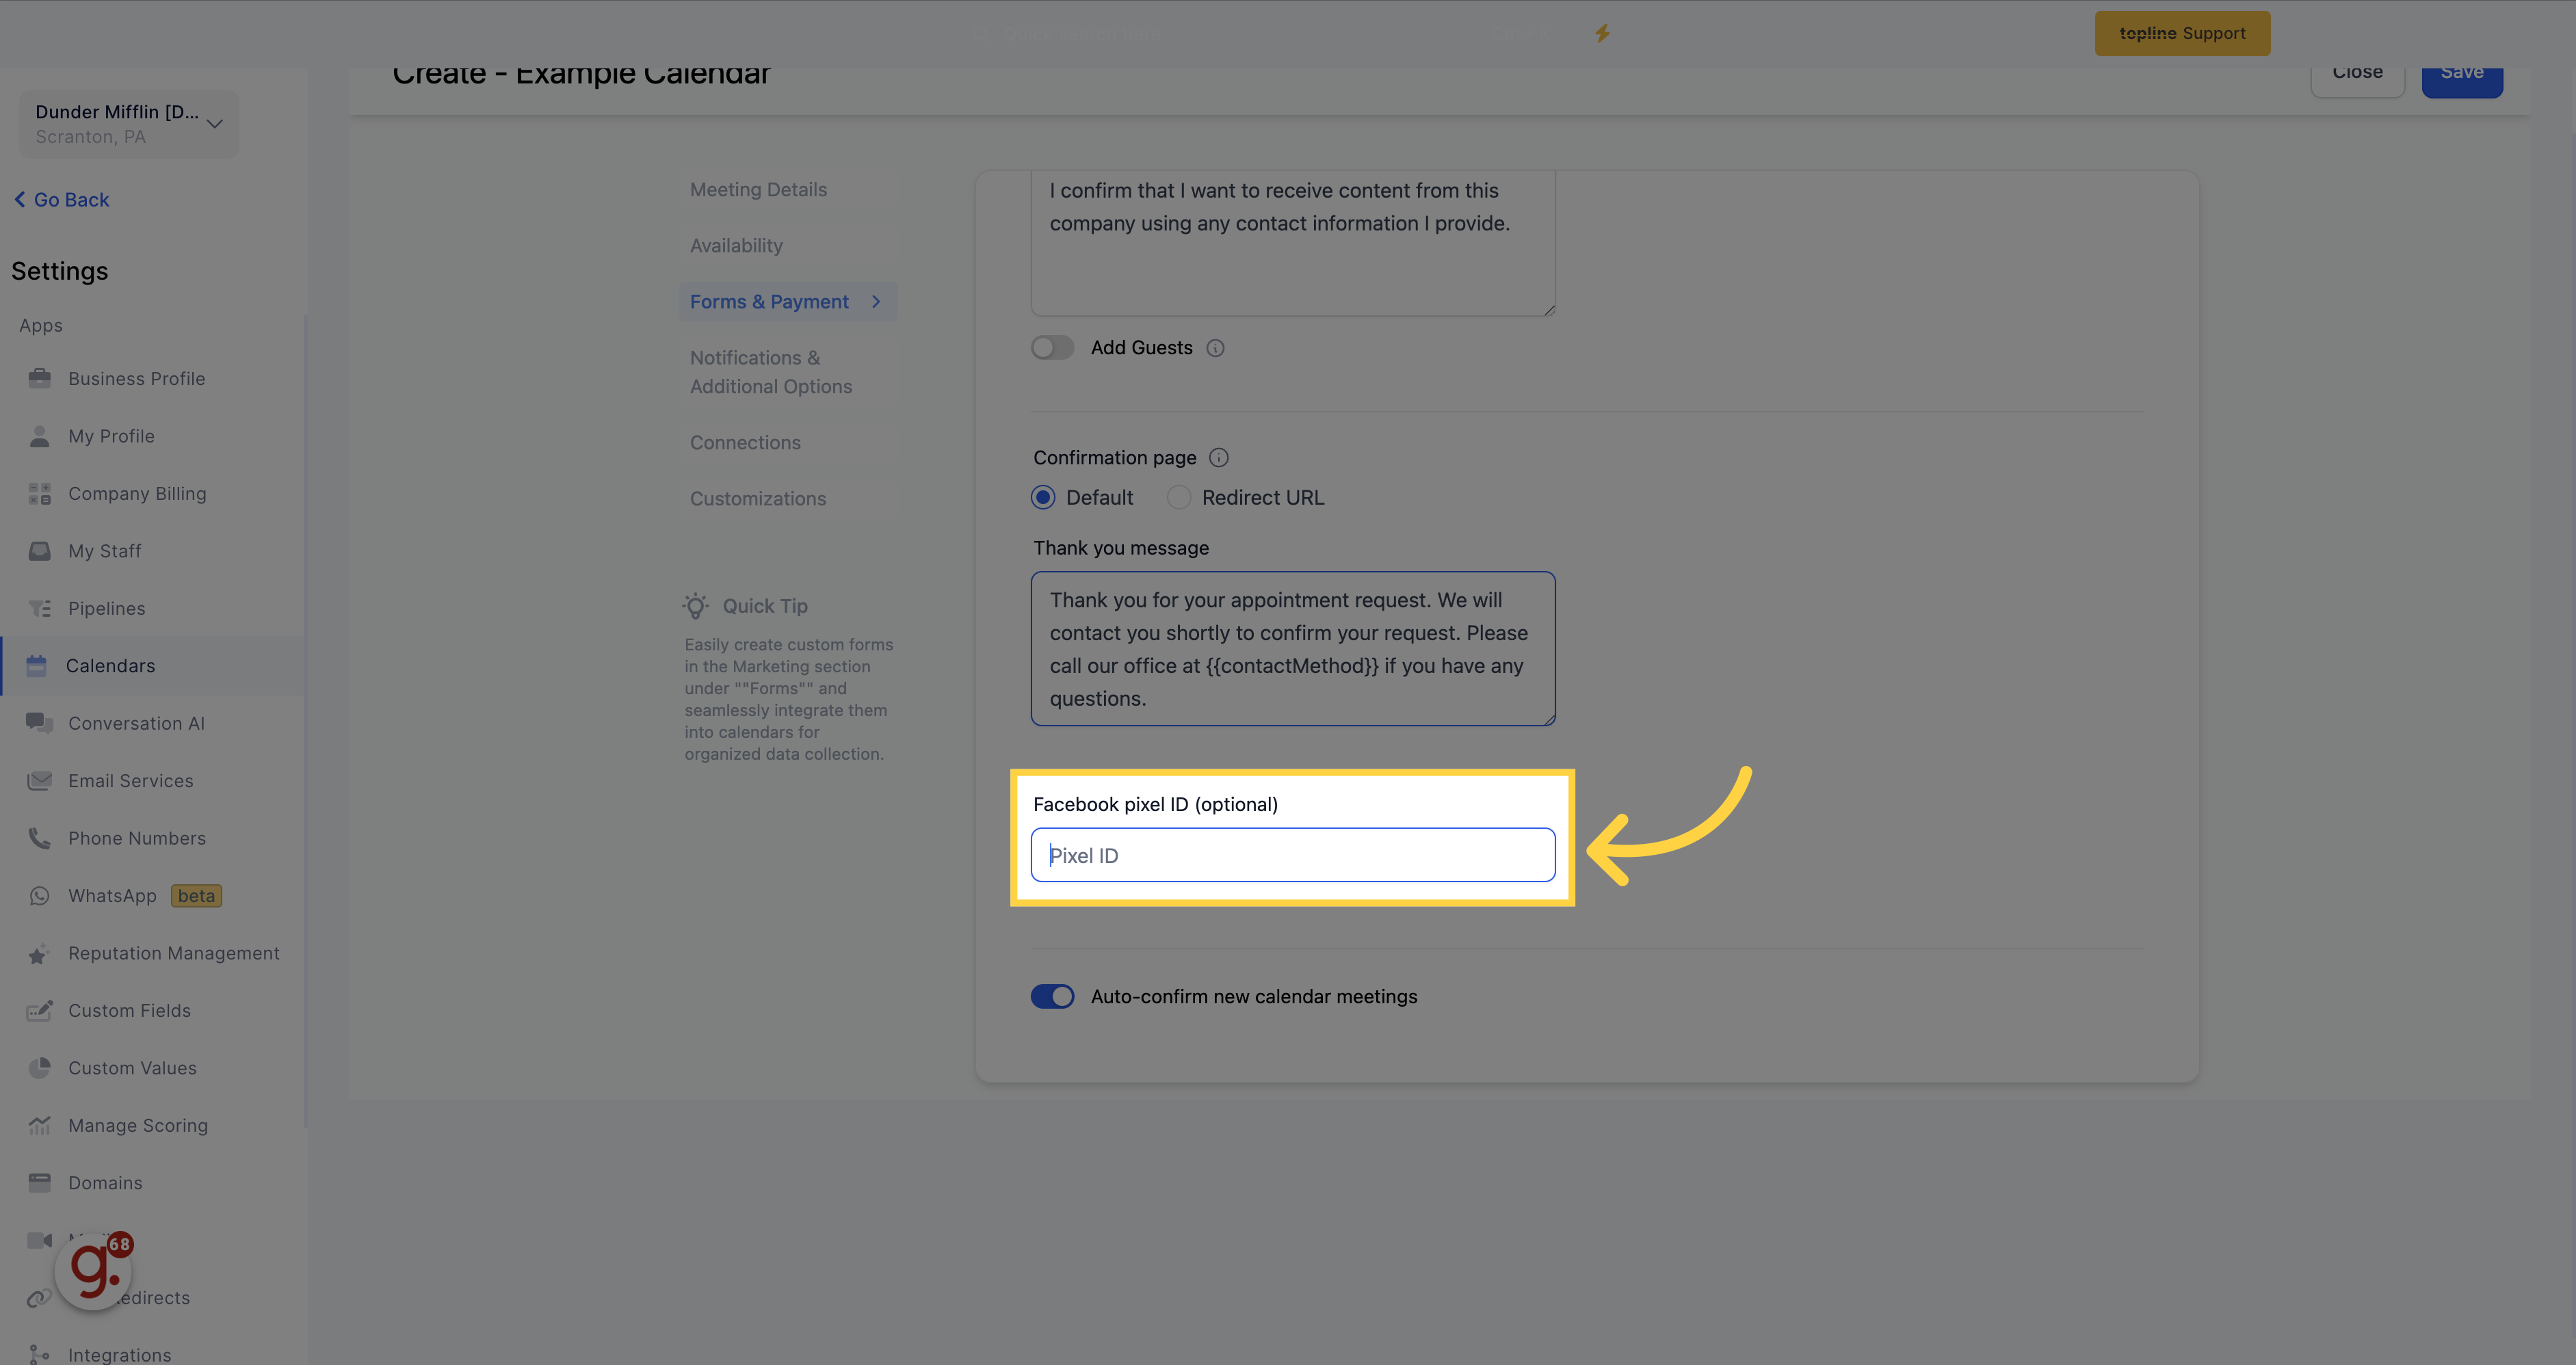Click the Business Profile briefcase icon

[x=39, y=378]
